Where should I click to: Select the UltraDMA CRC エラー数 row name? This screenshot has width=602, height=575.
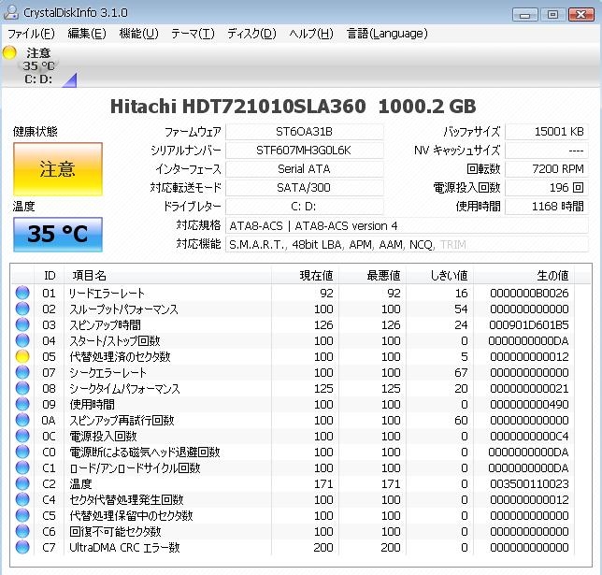[124, 547]
